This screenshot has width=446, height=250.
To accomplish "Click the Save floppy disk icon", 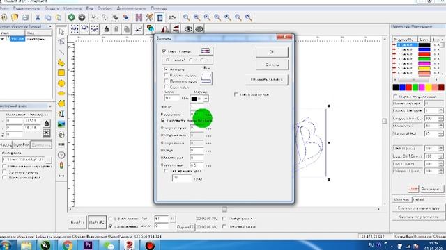I will pos(25,17).
